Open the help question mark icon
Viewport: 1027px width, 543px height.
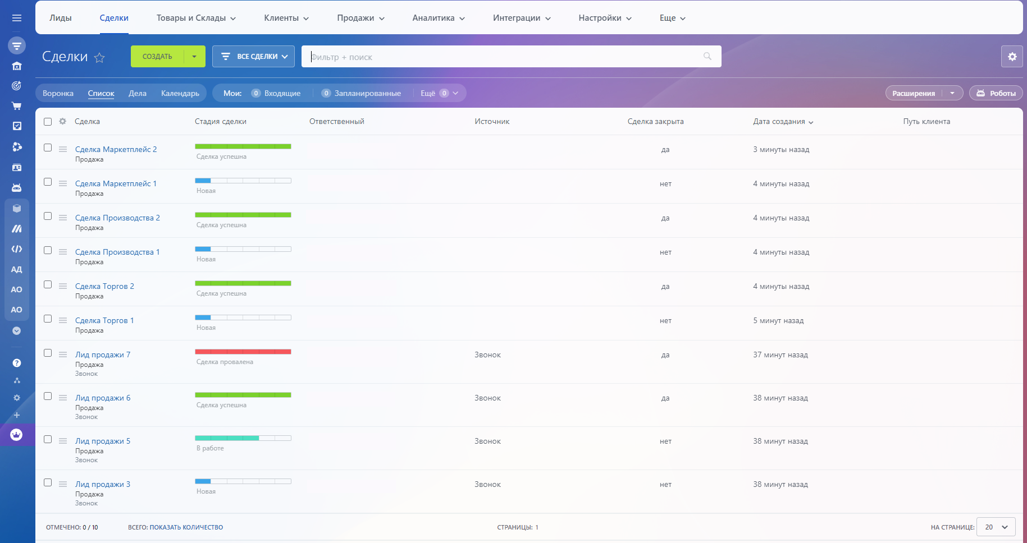pos(17,363)
